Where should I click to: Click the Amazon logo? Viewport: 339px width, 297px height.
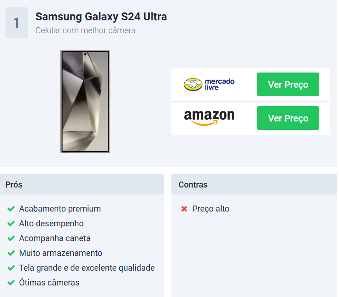(209, 118)
